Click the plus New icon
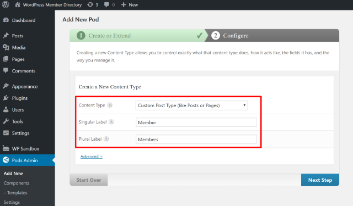Viewport: 353px width, 206px height. coord(124,5)
